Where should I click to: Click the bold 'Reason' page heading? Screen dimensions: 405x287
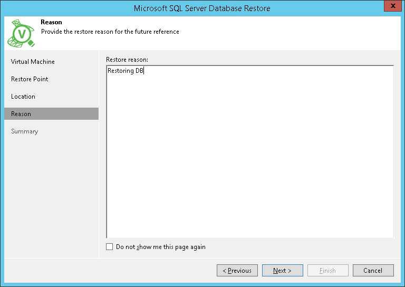pos(51,22)
